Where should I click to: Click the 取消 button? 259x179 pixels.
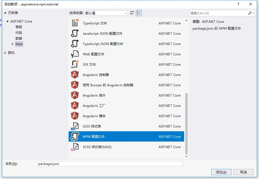[x=243, y=172]
